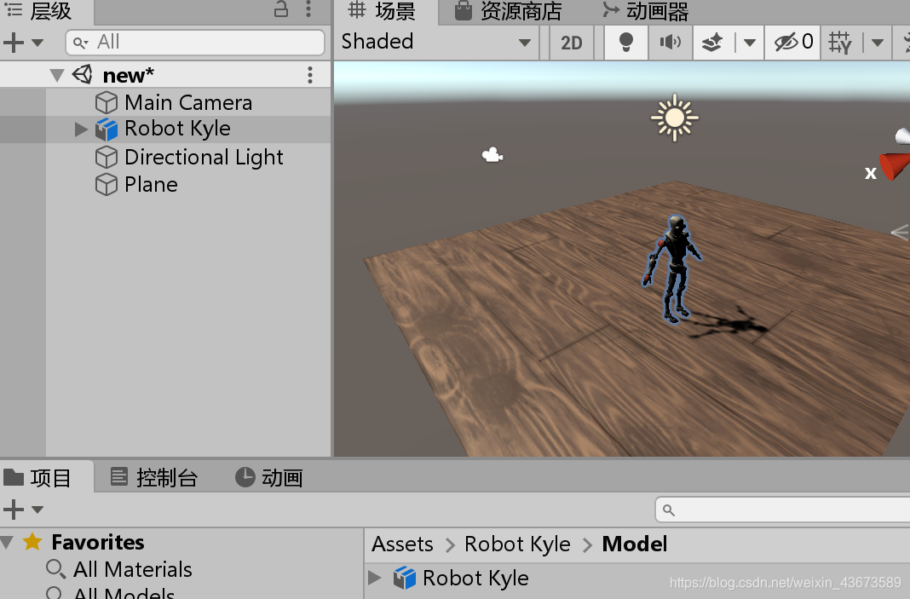Click the Plane cube icon

tap(107, 185)
